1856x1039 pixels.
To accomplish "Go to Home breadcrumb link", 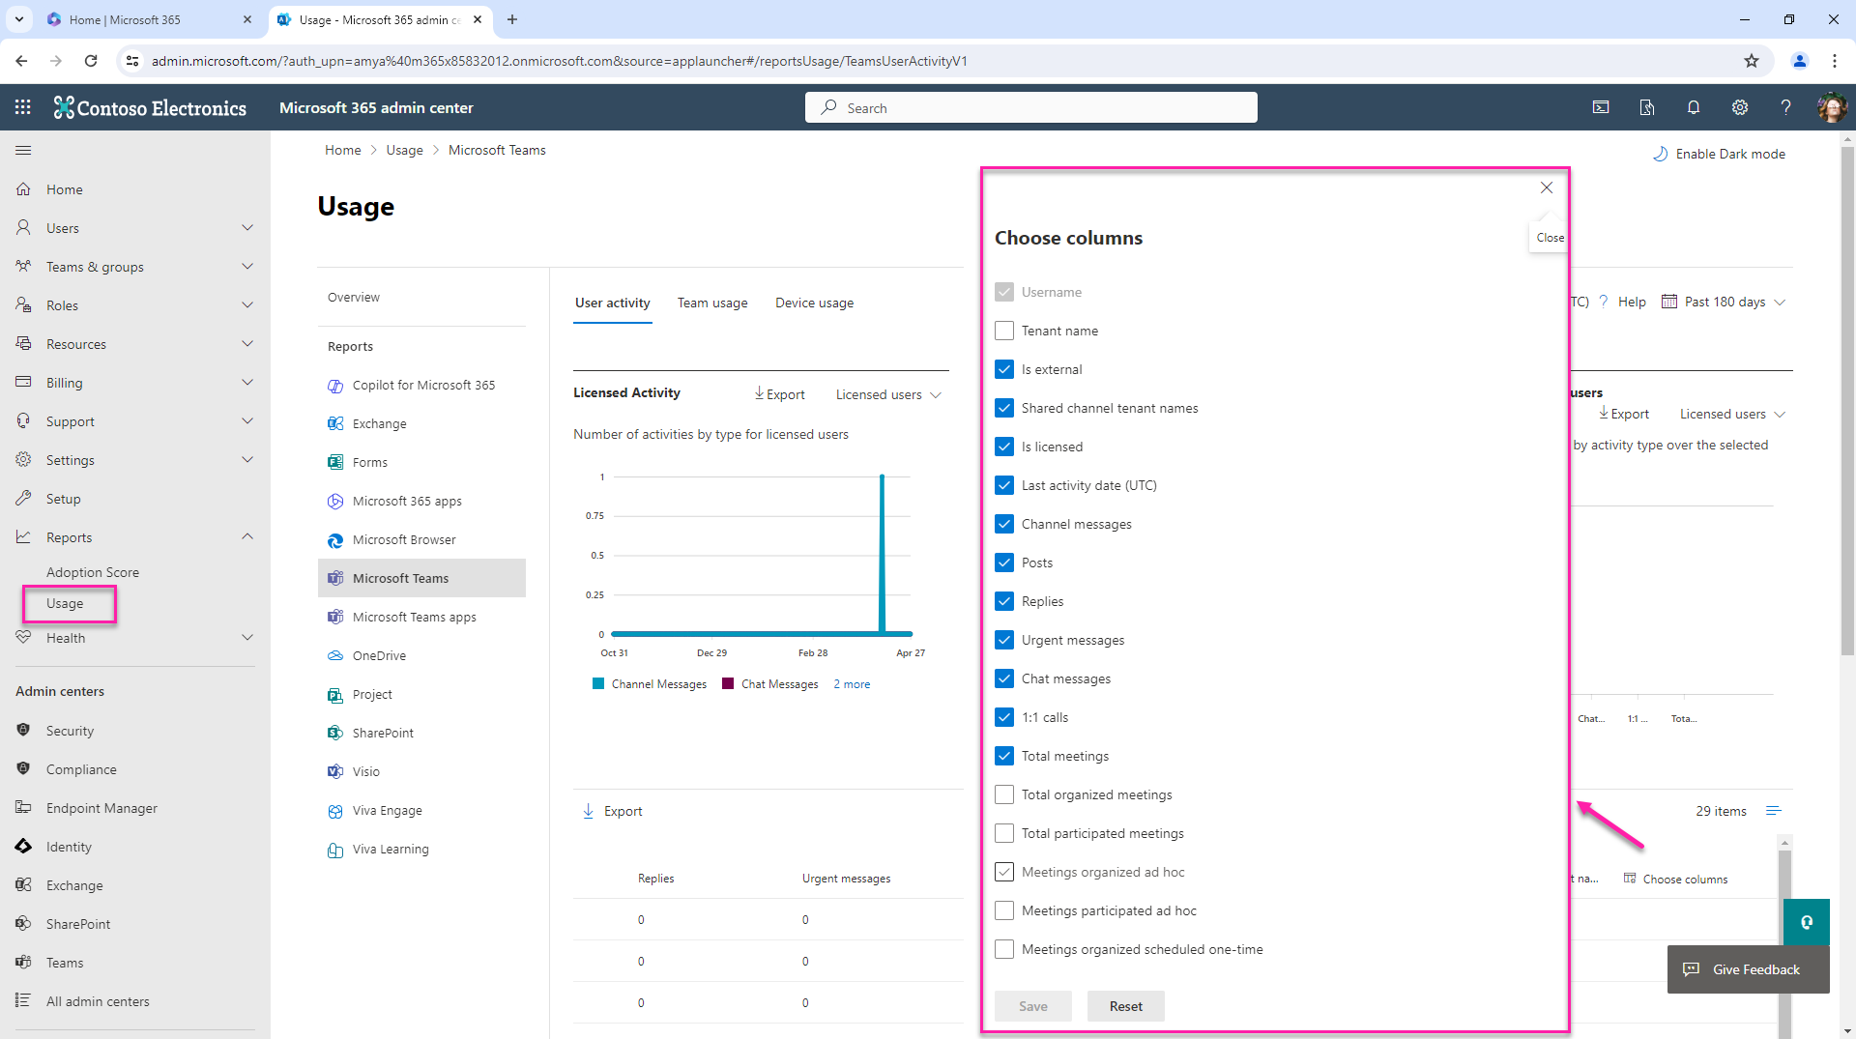I will click(343, 150).
